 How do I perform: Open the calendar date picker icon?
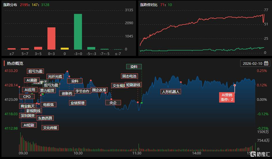(266, 63)
